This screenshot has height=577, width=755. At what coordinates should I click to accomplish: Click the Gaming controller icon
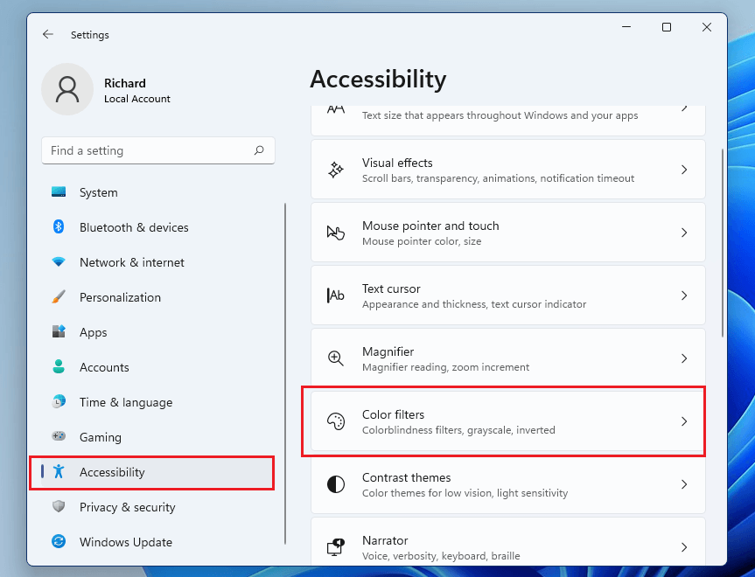(x=59, y=436)
